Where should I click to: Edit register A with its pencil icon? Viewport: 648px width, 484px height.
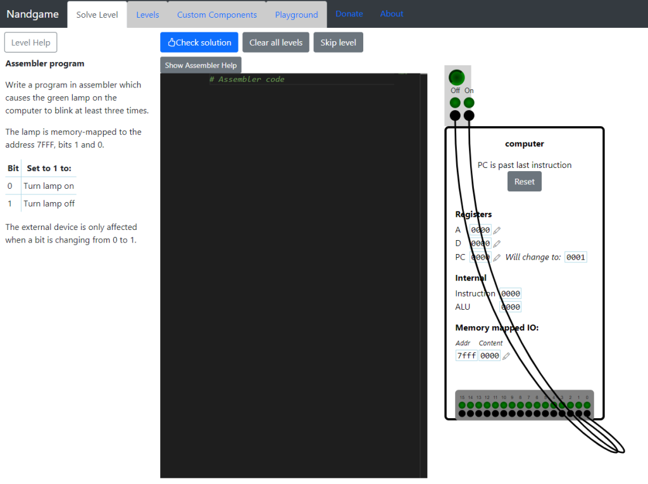[x=497, y=230]
